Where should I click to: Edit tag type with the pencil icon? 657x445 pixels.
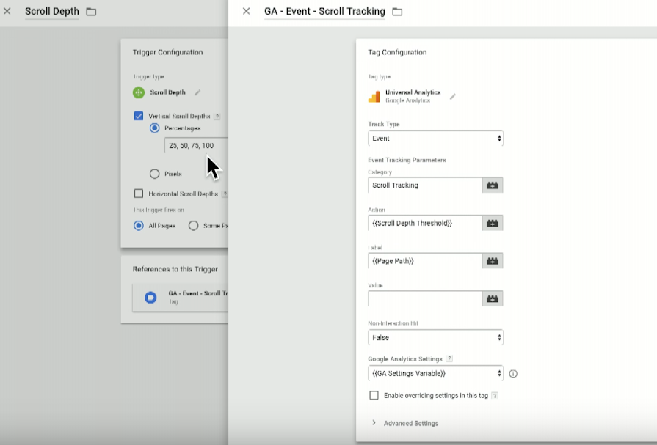coord(452,97)
